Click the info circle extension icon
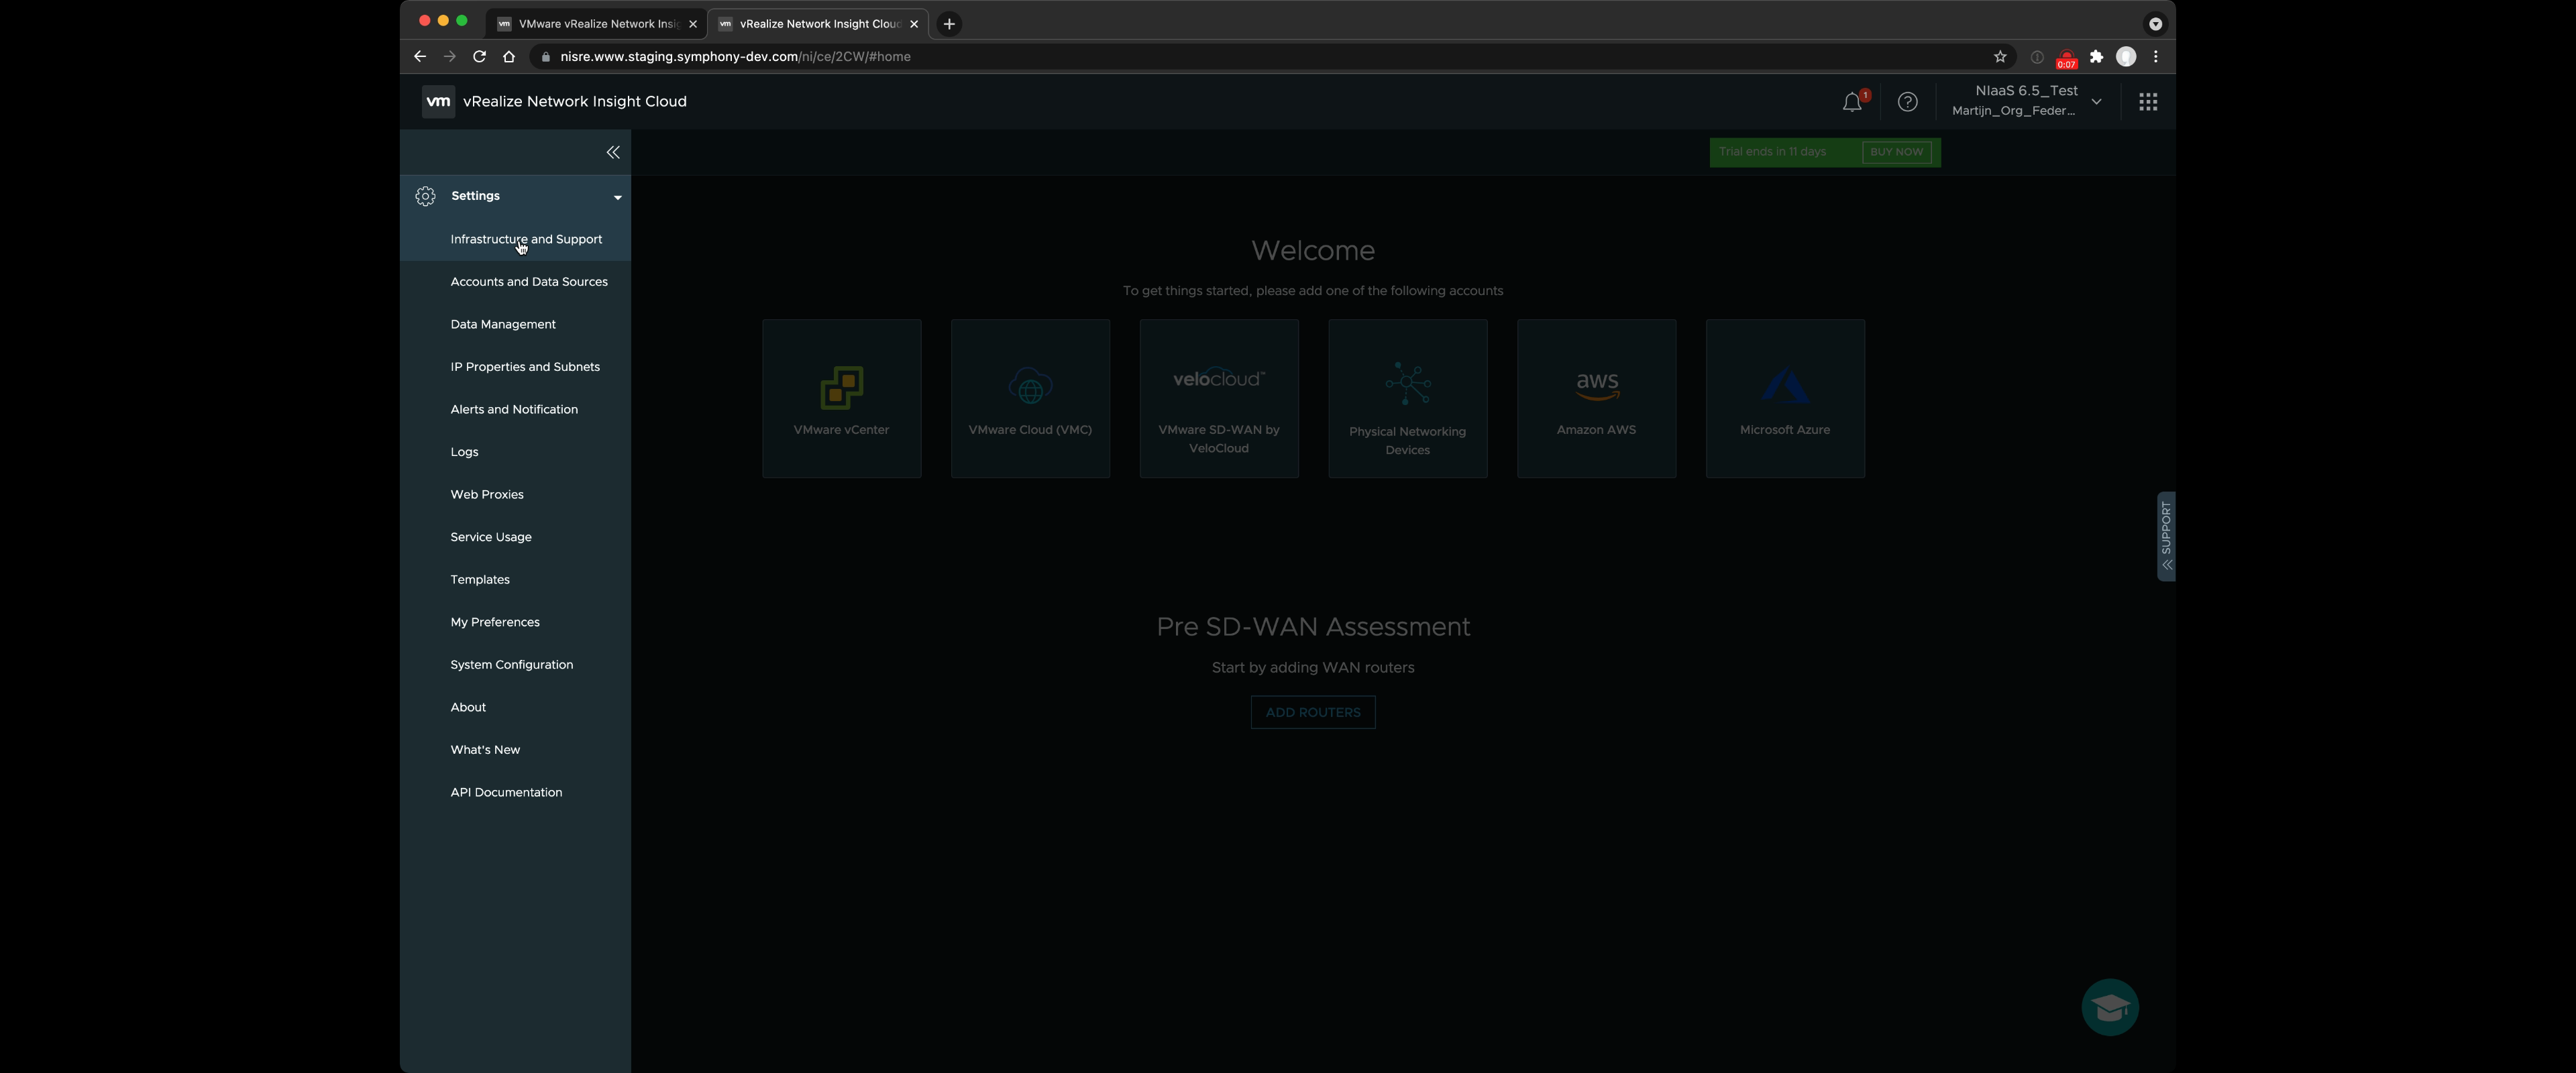This screenshot has height=1073, width=2576. [x=2036, y=57]
